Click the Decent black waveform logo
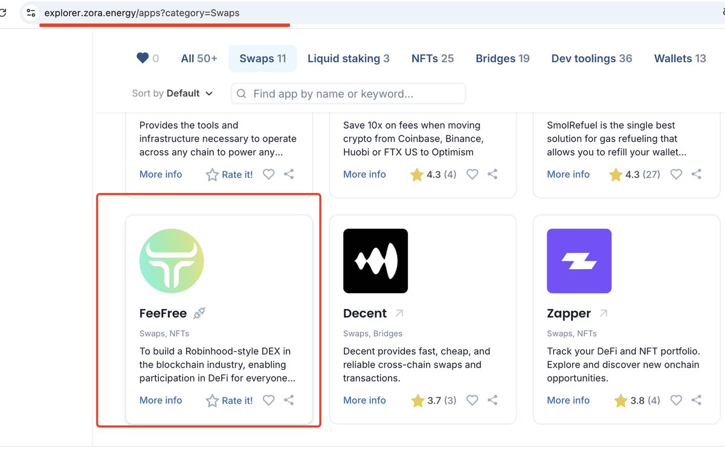This screenshot has height=452, width=725. pyautogui.click(x=375, y=261)
